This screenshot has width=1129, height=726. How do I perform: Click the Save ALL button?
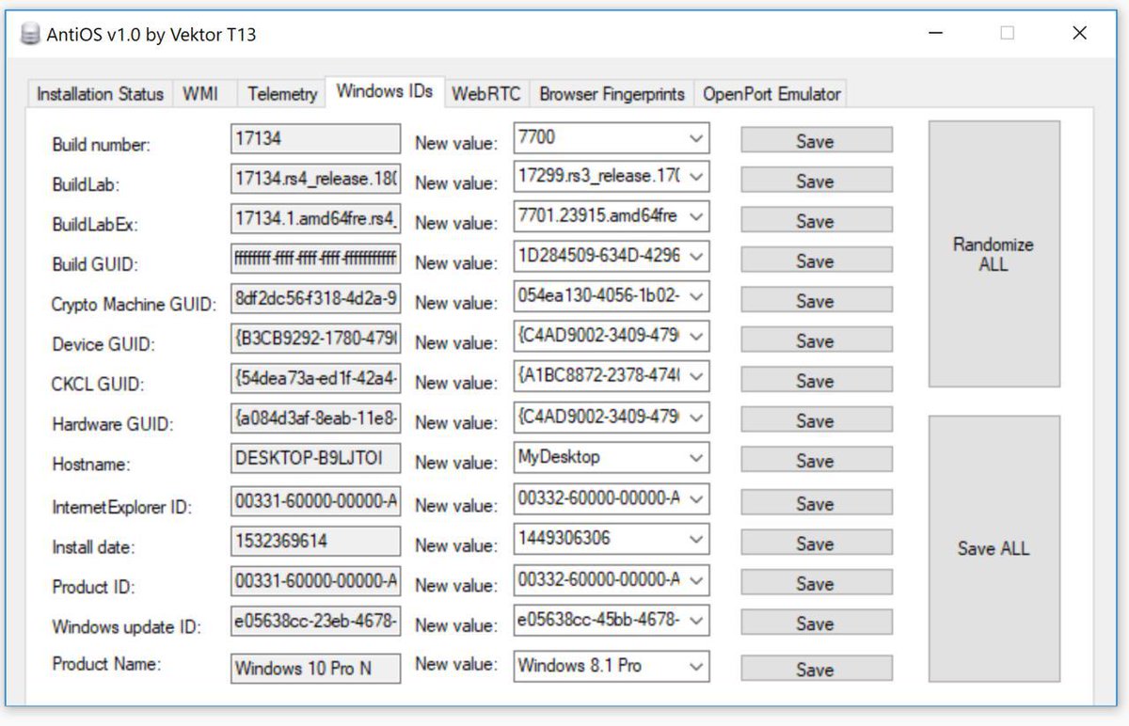[x=994, y=548]
